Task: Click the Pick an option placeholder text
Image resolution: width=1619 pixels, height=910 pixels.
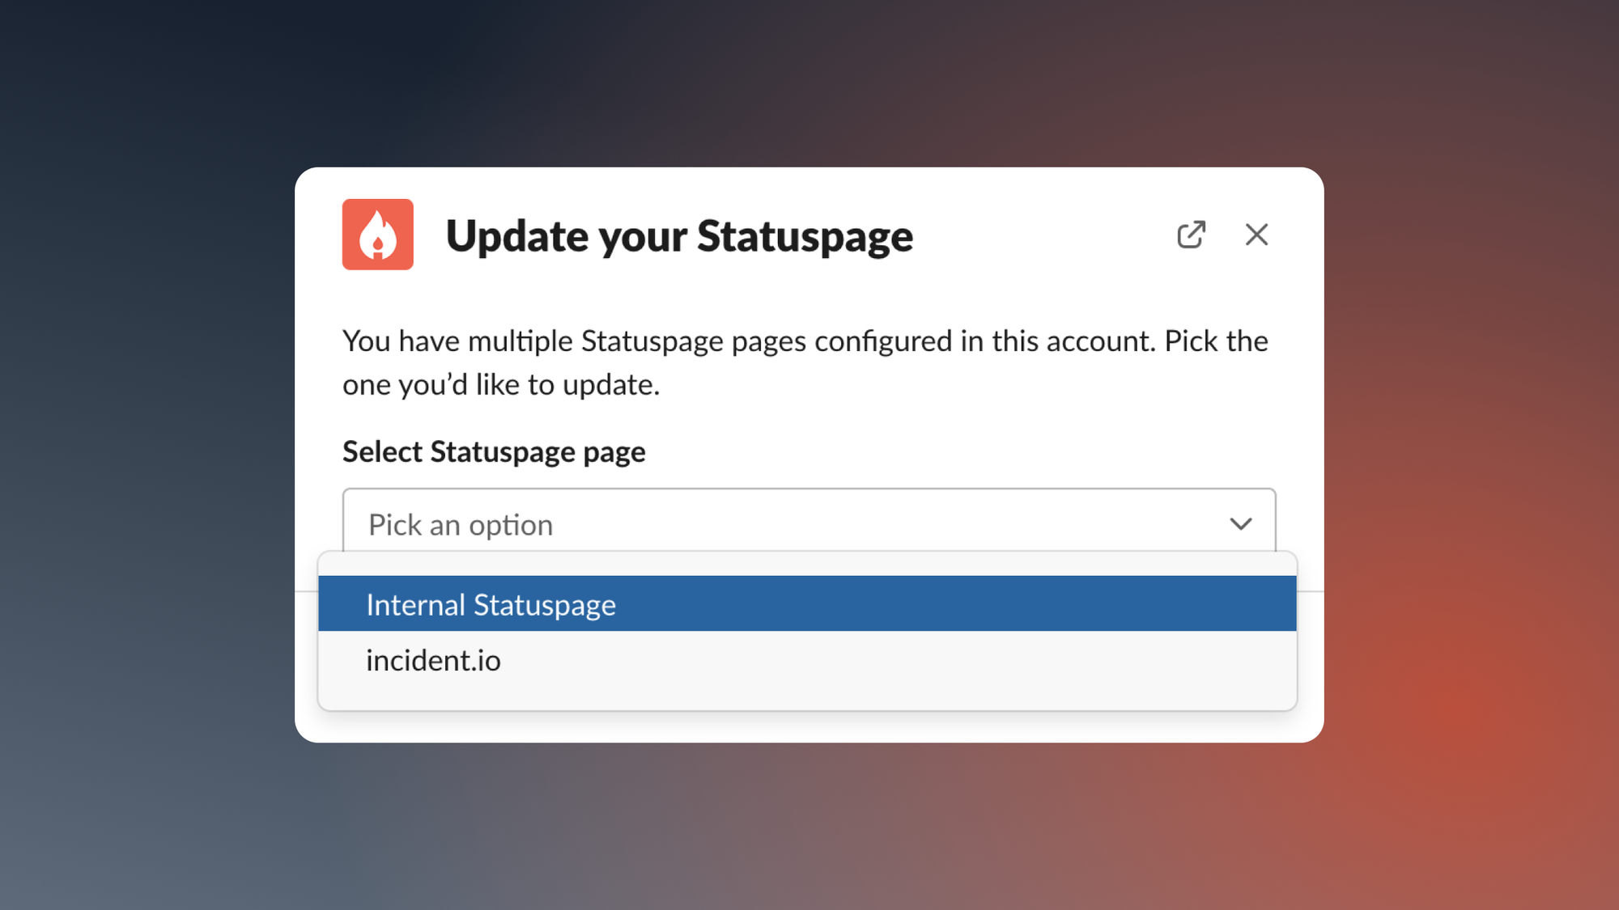Action: (460, 525)
